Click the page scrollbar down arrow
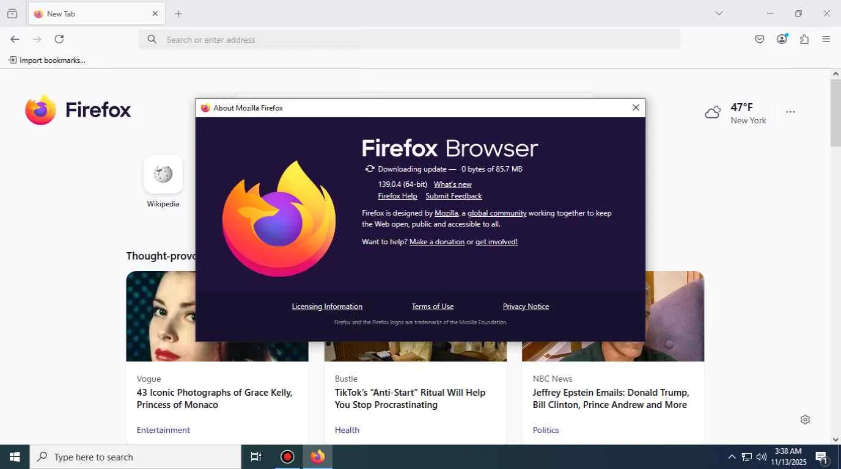This screenshot has height=469, width=841. [835, 440]
